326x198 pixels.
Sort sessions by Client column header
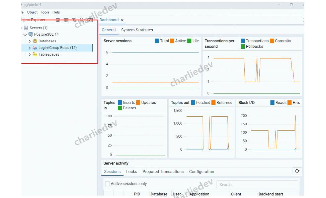tap(236, 194)
